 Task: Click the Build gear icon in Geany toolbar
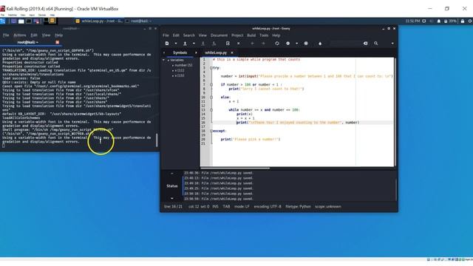point(288,44)
